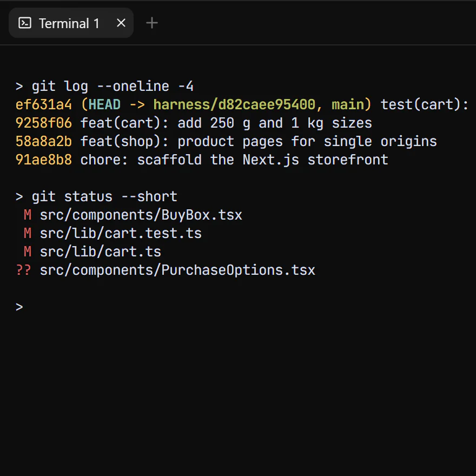Click the terminal icon in Terminal 1 tab
Screen dimensions: 476x476
pos(24,23)
